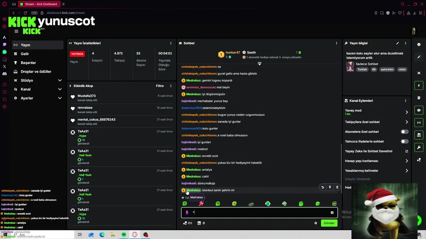Image resolution: width=426 pixels, height=239 pixels.
Task: Click the purple microphone icon in chat input
Action: click(187, 213)
